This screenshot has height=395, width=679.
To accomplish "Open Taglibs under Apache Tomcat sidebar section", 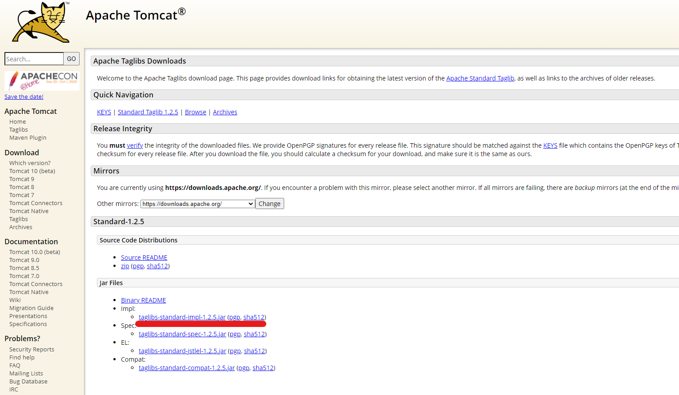I will (19, 129).
